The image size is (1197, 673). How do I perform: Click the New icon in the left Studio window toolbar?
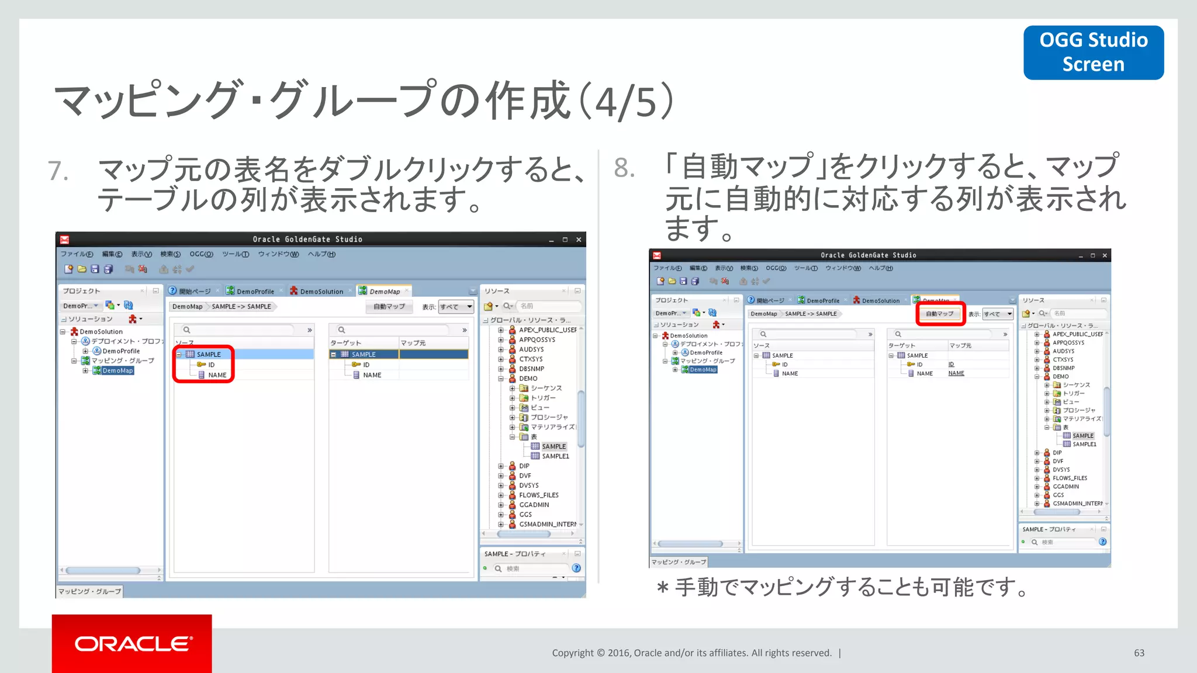[x=68, y=269]
